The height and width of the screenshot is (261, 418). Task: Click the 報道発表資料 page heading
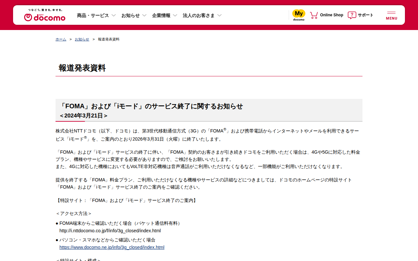click(82, 68)
